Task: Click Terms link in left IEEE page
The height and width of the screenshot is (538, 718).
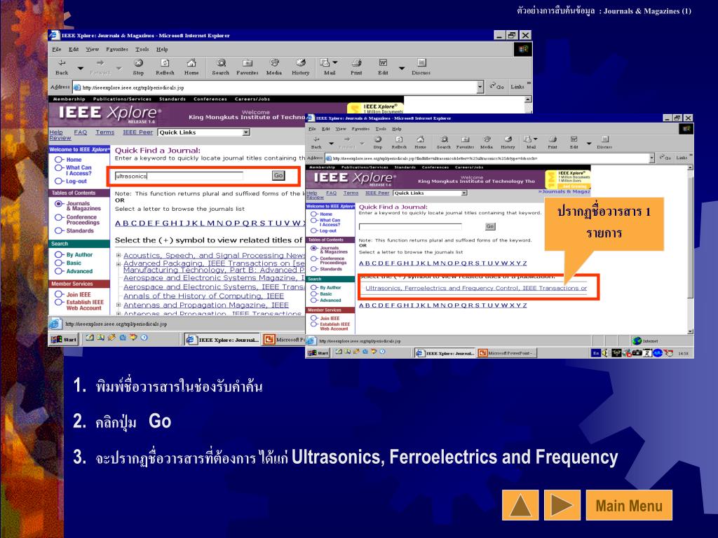Action: pos(105,132)
